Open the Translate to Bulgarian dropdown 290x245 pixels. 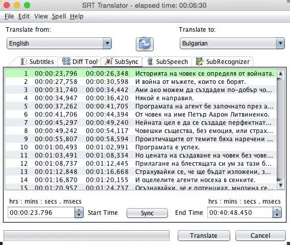[232, 43]
